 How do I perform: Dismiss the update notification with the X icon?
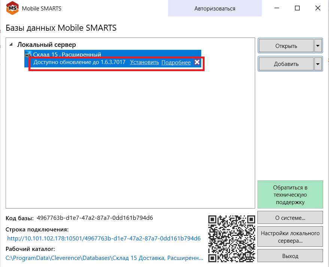pyautogui.click(x=197, y=62)
